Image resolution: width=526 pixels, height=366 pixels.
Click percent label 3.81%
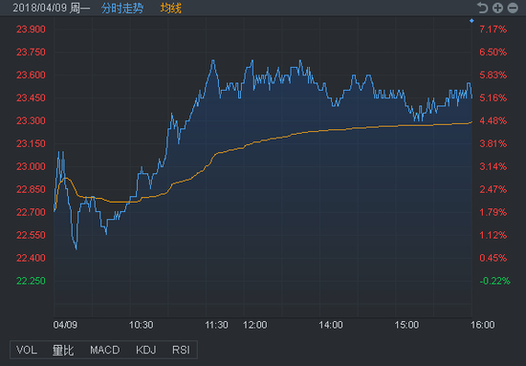[493, 143]
